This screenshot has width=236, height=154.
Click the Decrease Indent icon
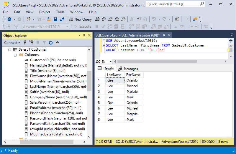click(191, 27)
